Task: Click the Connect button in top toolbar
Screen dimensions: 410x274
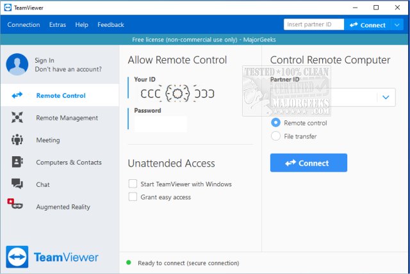Action: (x=367, y=25)
